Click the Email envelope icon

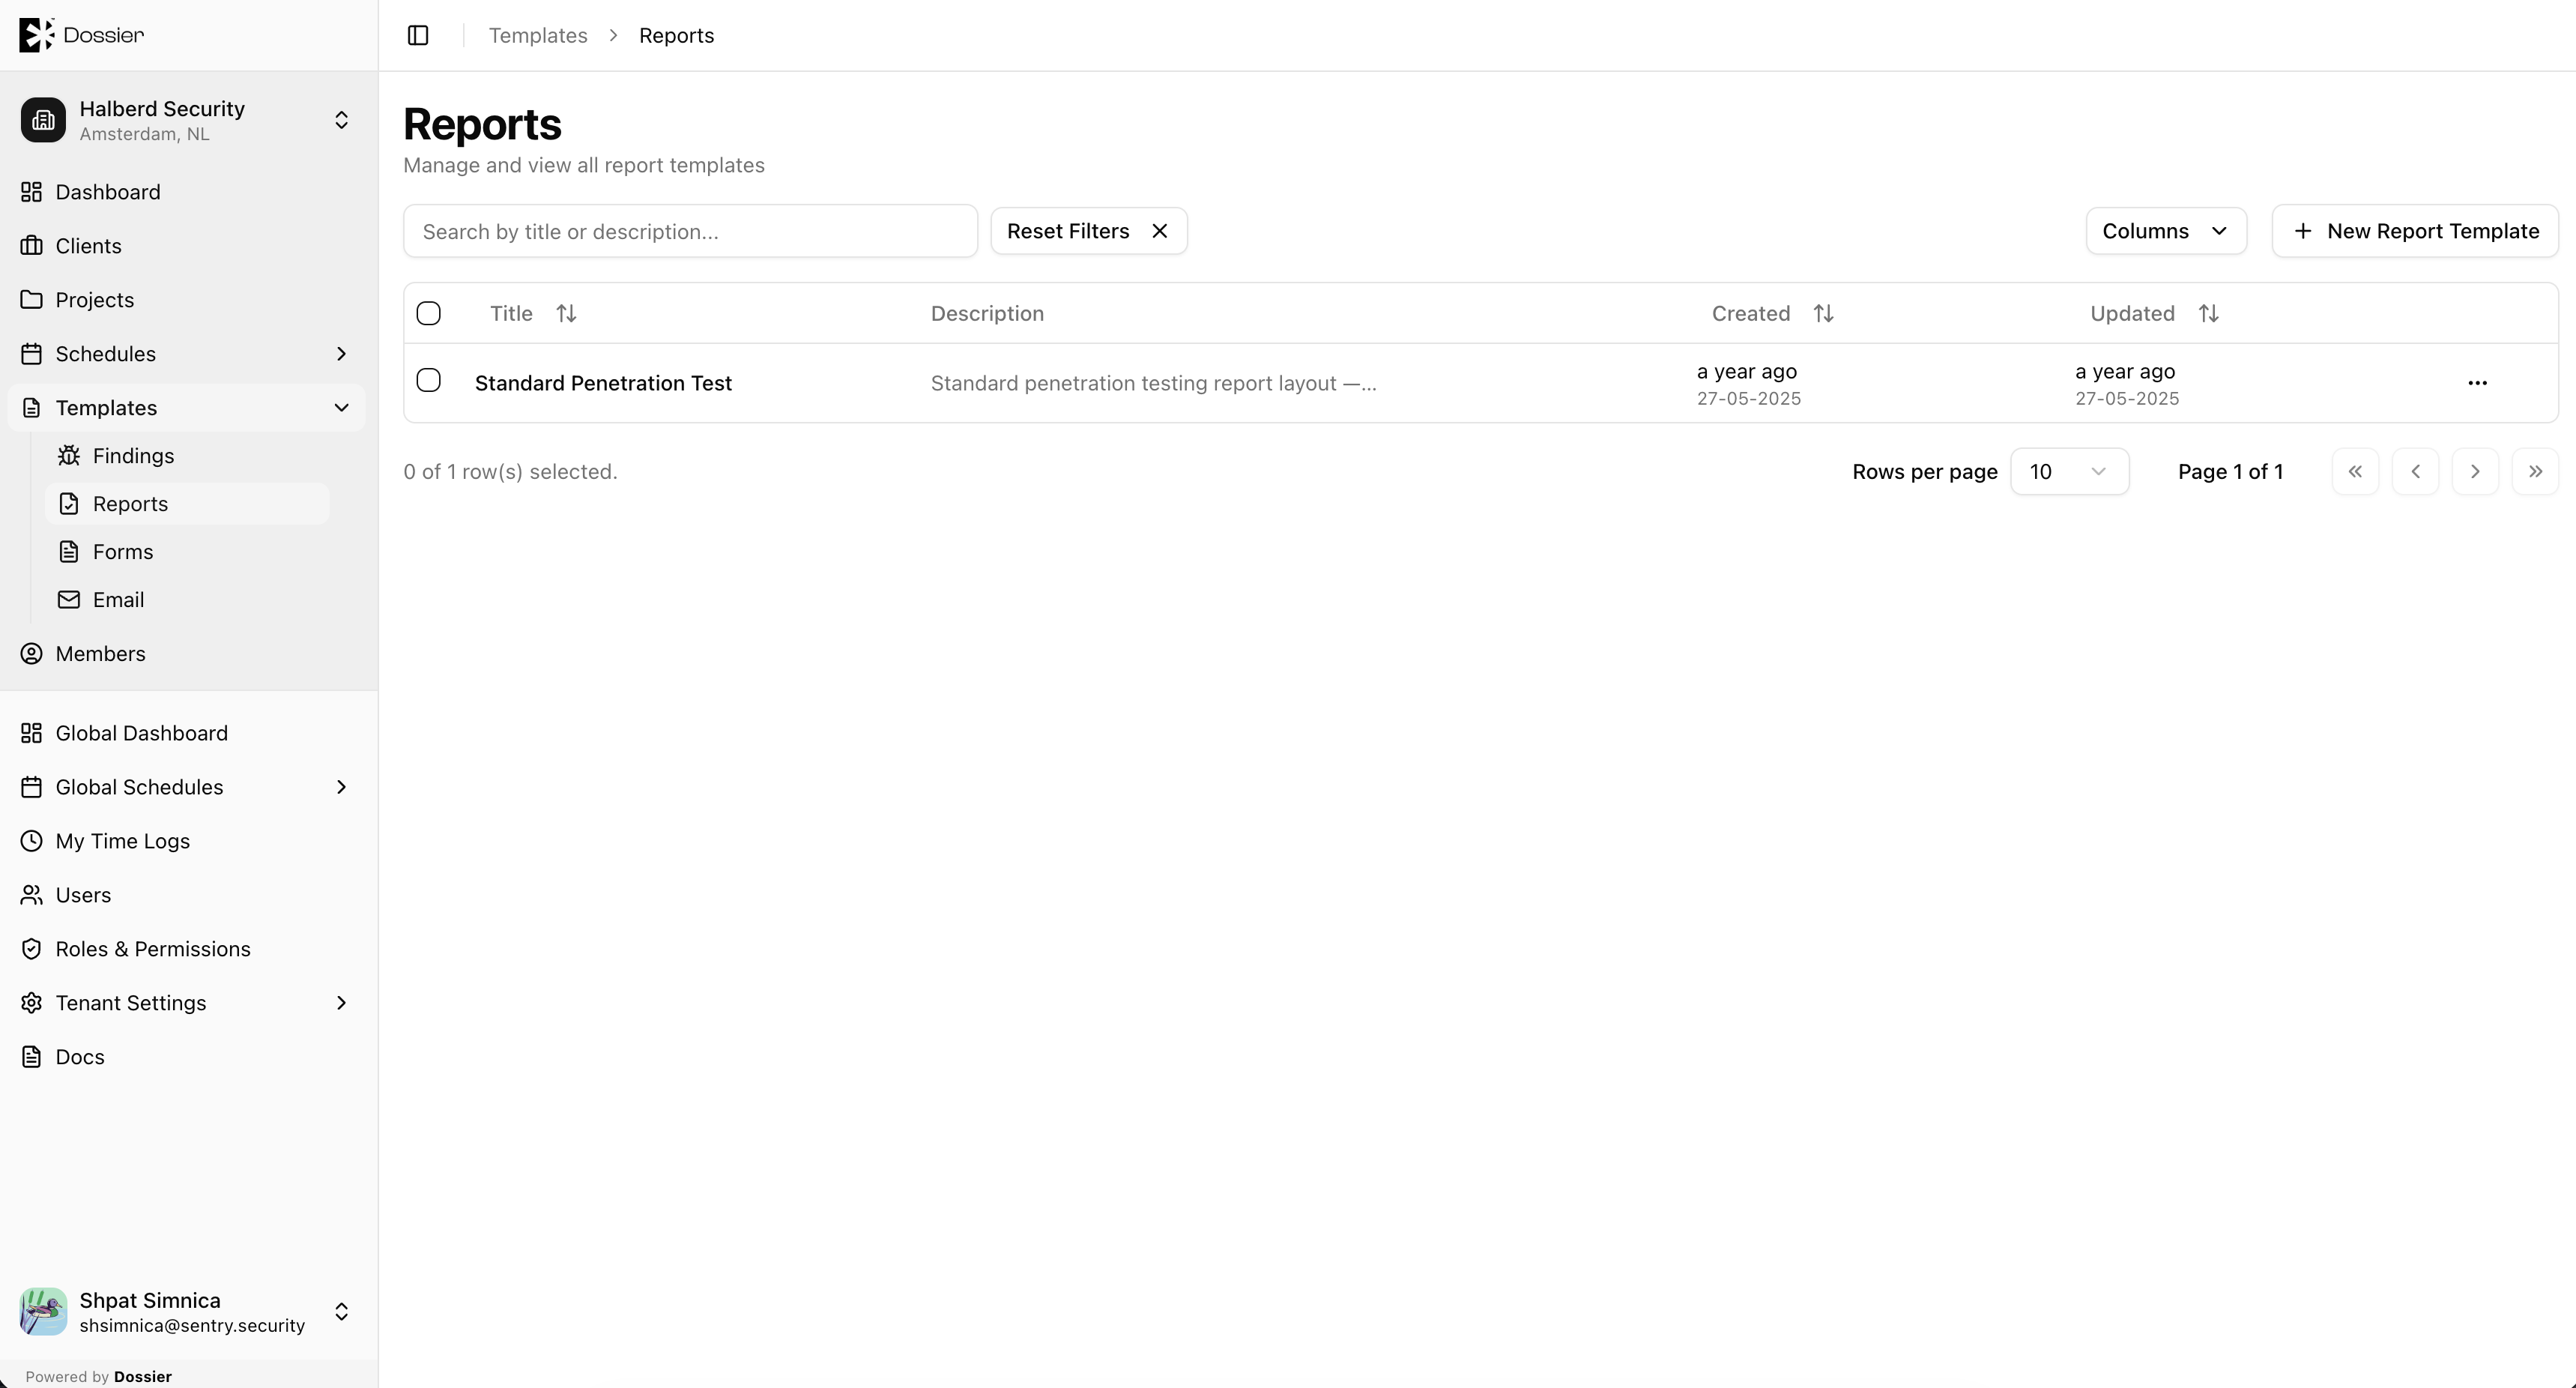(x=69, y=600)
